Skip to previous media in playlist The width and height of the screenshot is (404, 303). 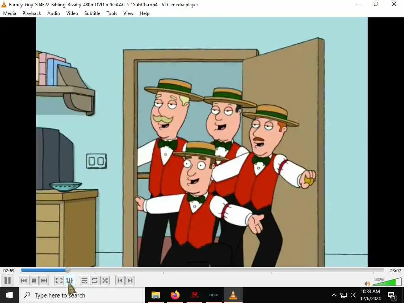click(x=24, y=281)
